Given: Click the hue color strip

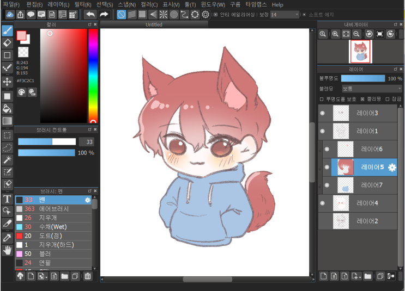Looking at the screenshot, I should pyautogui.click(x=93, y=76).
